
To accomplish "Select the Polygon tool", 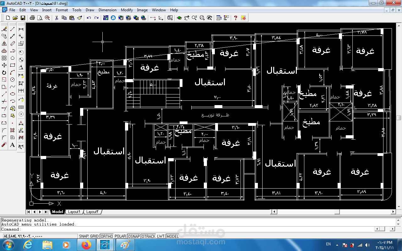I will pyautogui.click(x=13, y=58).
